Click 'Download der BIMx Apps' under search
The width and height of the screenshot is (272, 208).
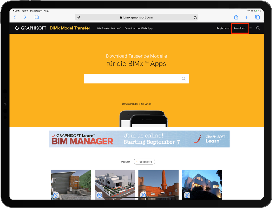point(137,104)
